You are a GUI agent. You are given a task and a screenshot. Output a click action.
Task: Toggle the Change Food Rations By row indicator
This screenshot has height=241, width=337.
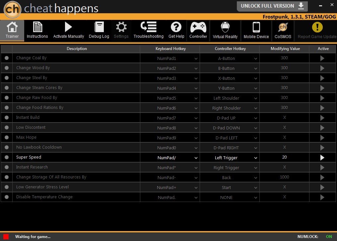tap(7, 108)
